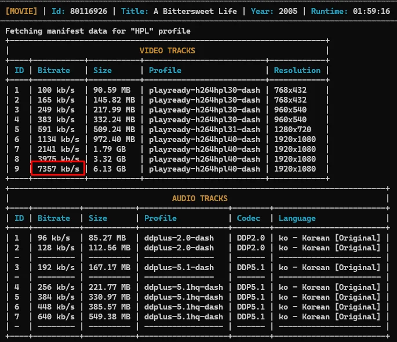397x342 pixels.
Task: Click the 7357 kb/s video bitrate
Action: pyautogui.click(x=59, y=169)
